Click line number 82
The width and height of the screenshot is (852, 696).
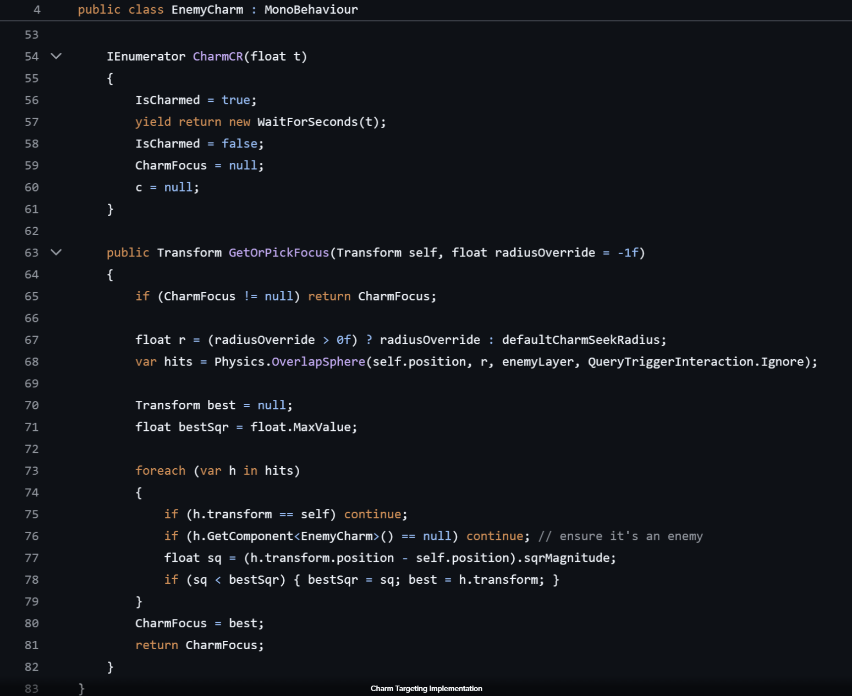point(32,666)
